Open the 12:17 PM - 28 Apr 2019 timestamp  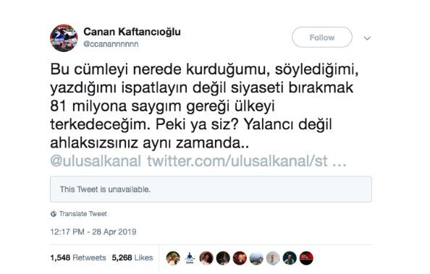pyautogui.click(x=93, y=232)
